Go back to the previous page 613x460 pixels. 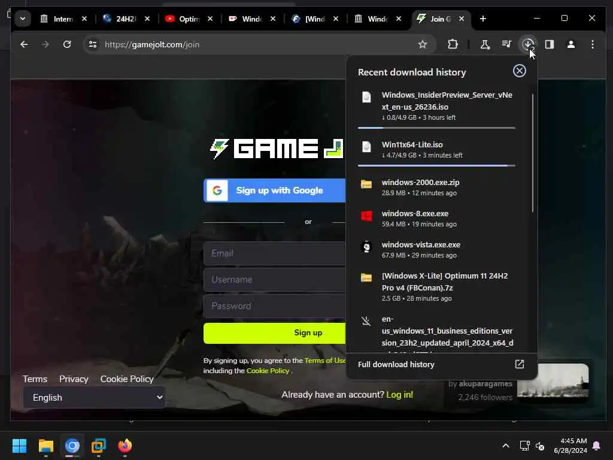[24, 44]
